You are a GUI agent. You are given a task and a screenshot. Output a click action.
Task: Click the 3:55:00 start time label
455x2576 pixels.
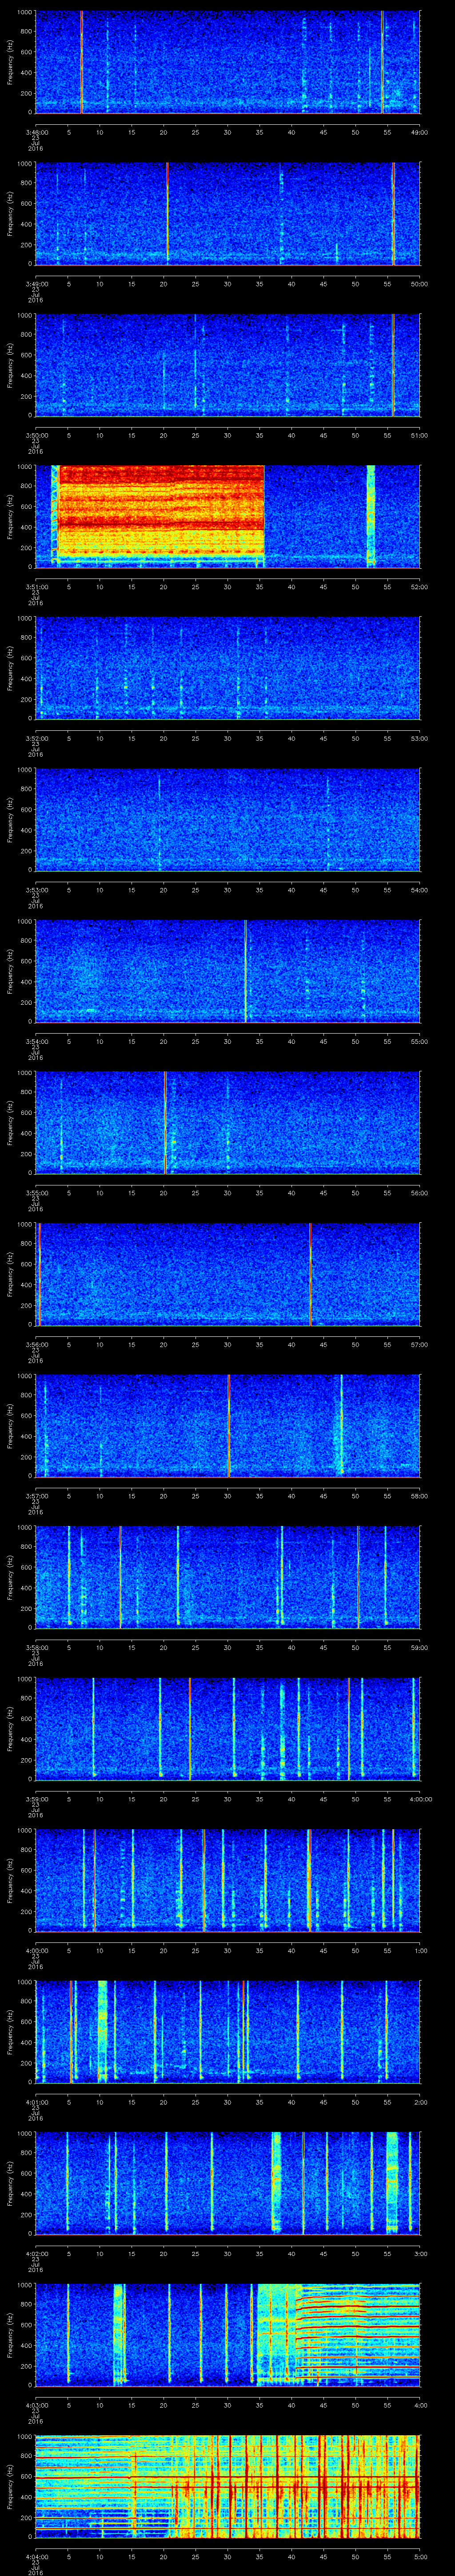[36, 1193]
